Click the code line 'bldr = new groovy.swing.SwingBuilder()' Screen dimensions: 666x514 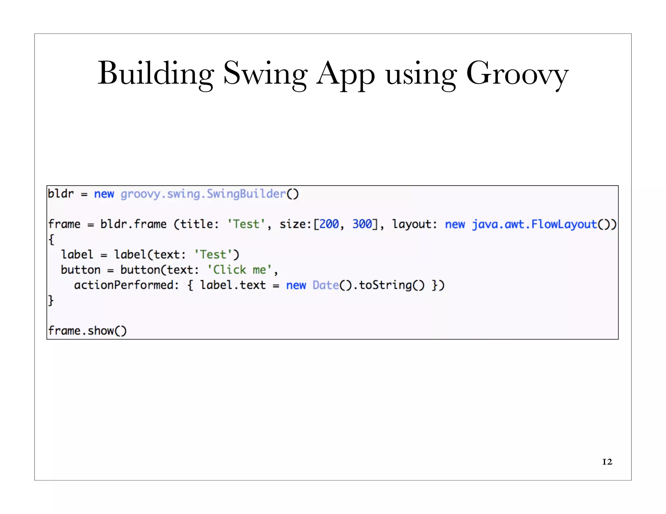click(173, 194)
